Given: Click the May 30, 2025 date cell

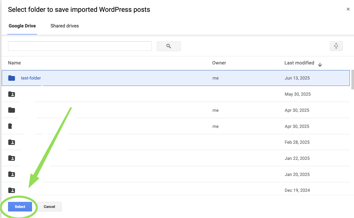Looking at the screenshot, I should click(298, 94).
